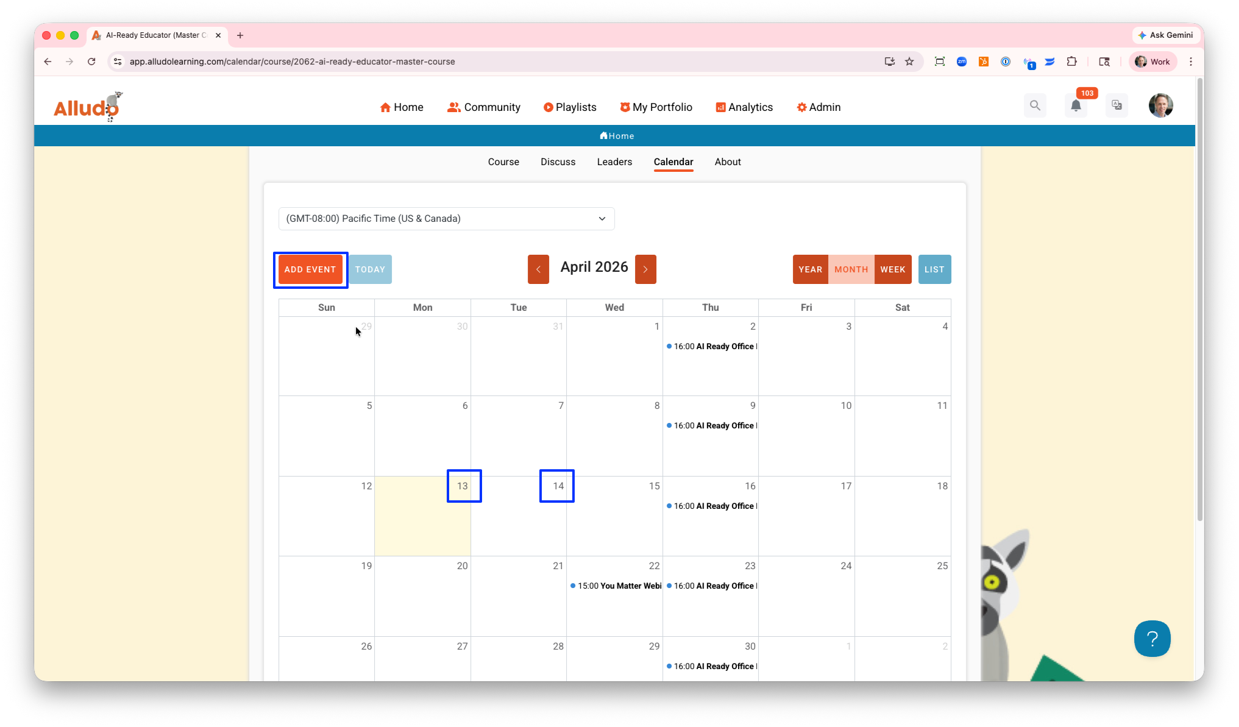Open You Matter Webinar event on 22nd
Image resolution: width=1239 pixels, height=727 pixels.
tap(616, 586)
